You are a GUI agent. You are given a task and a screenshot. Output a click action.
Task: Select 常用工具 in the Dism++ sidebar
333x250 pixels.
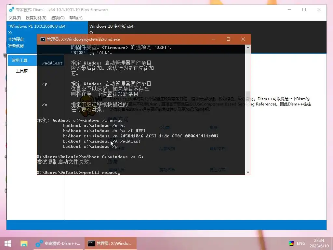pyautogui.click(x=22, y=60)
